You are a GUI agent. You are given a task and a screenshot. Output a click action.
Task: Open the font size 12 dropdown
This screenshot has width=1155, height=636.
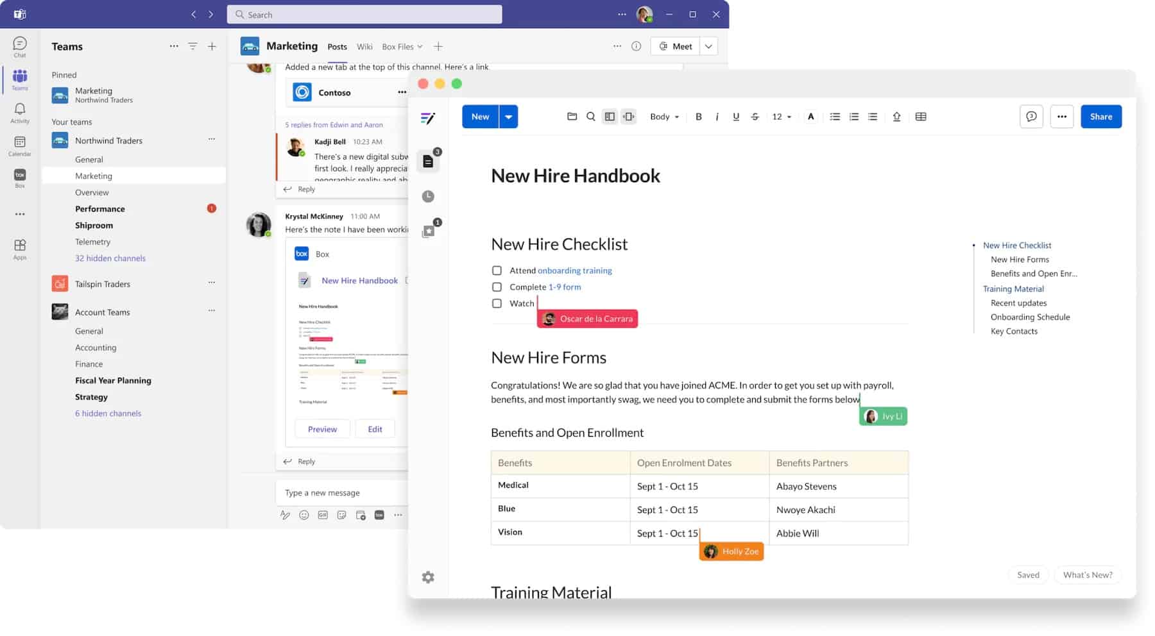780,117
